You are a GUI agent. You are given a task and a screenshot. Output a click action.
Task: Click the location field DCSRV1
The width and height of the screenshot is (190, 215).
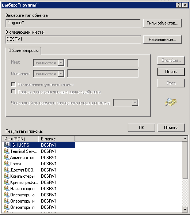pos(73,39)
